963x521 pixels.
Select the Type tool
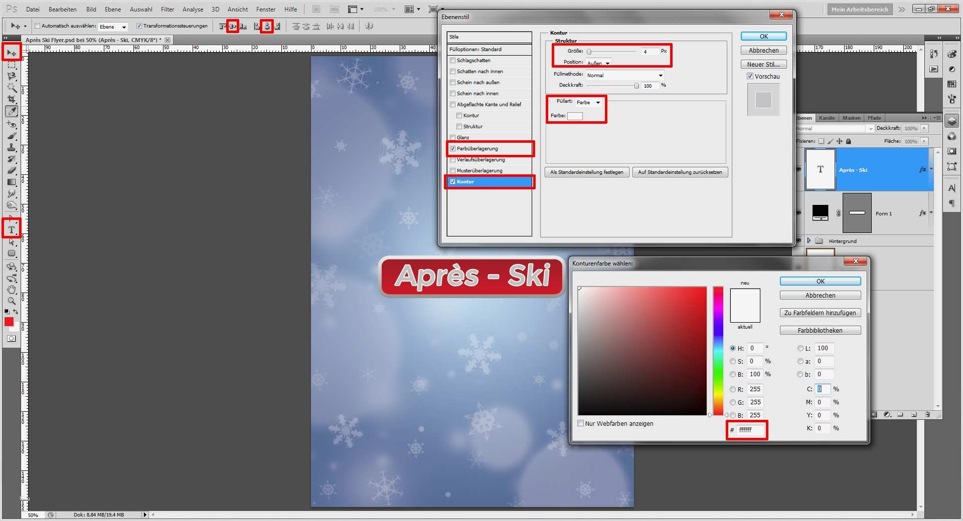[x=11, y=228]
